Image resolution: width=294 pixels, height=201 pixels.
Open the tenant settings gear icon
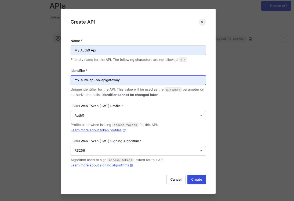[58, 38]
